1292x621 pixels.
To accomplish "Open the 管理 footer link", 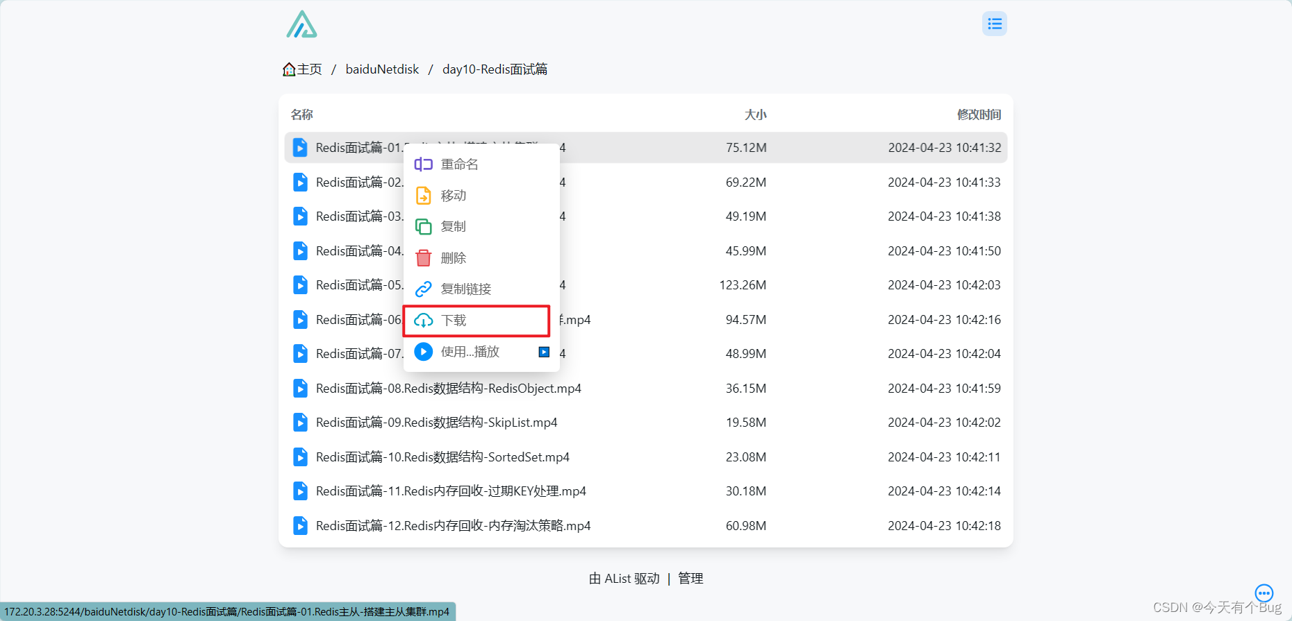I will (690, 579).
